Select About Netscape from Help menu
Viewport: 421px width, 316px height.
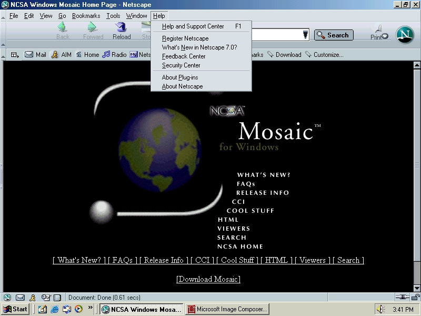point(182,86)
